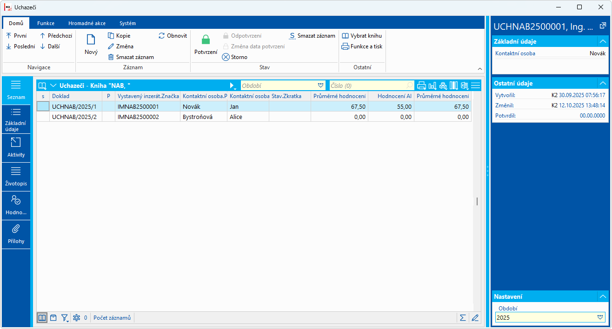612x329 pixels.
Task: Click Počet záznamů in the status bar
Action: point(112,318)
